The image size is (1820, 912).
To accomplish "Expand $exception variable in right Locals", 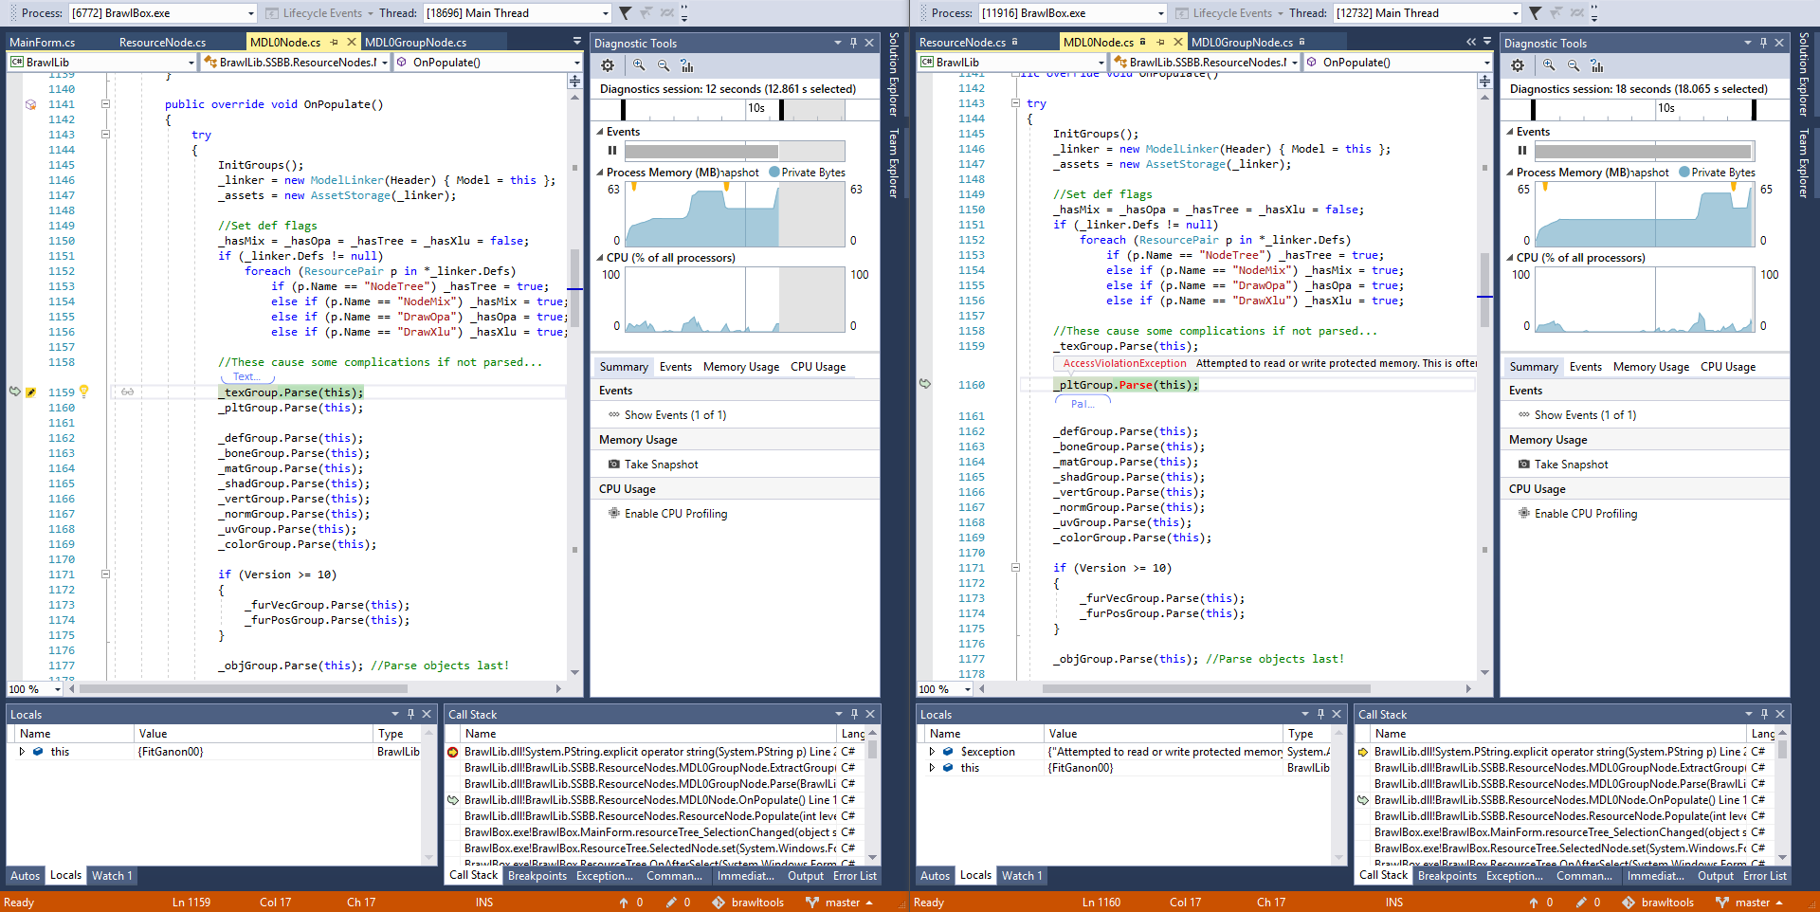I will pyautogui.click(x=932, y=752).
